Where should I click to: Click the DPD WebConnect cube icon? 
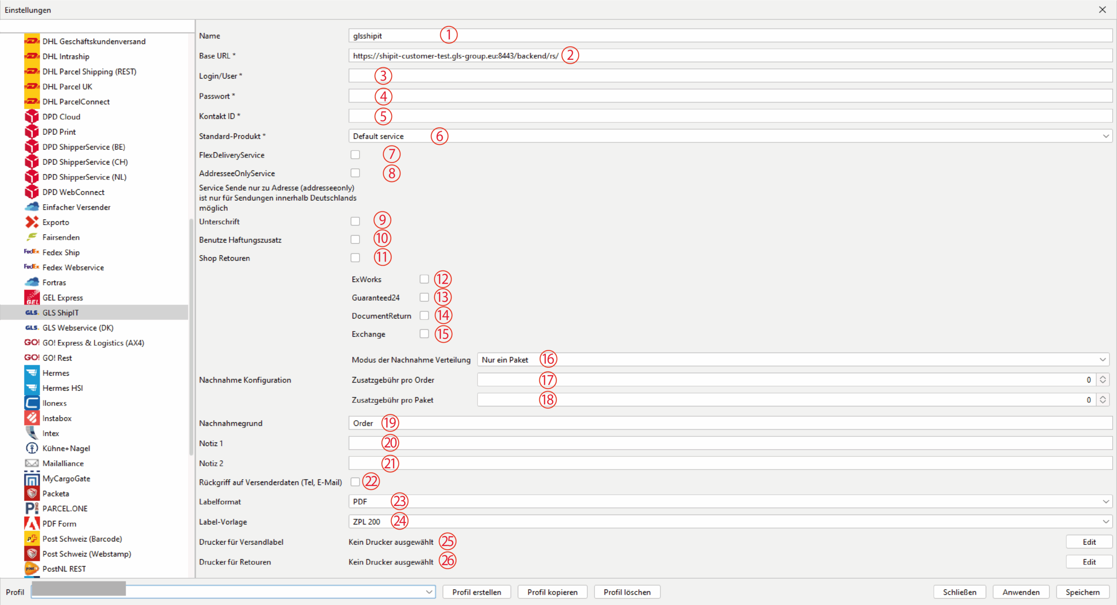tap(32, 192)
